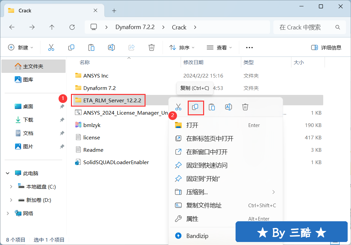Add a new tab
This screenshot has height=245, width=351.
pyautogui.click(x=114, y=10)
